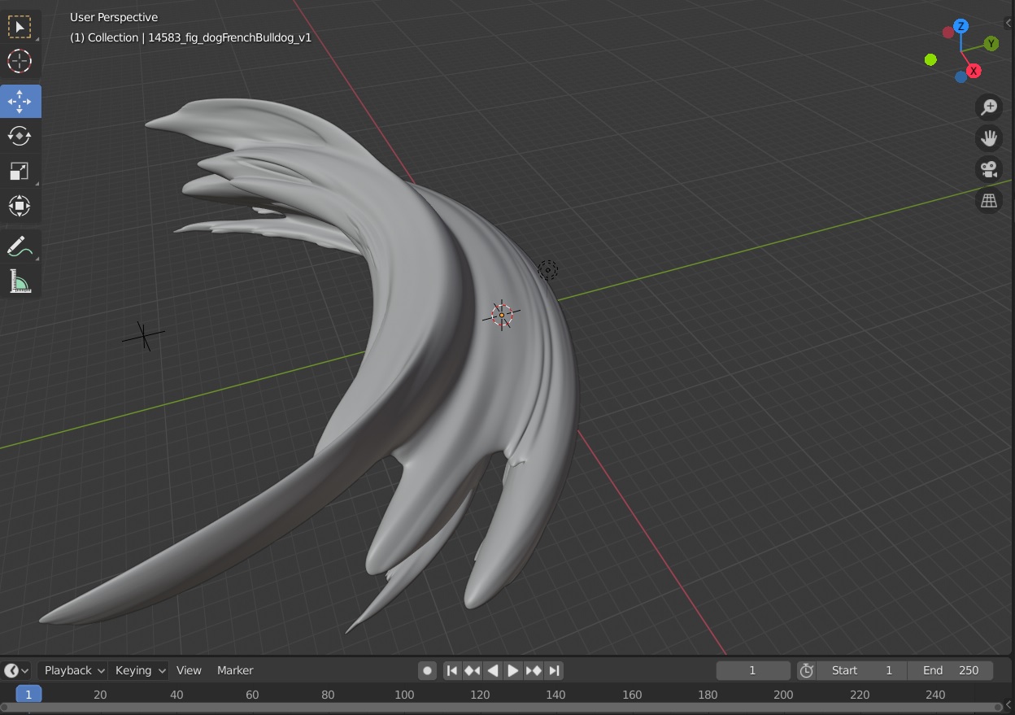Click frame 120 on the timeline ruler

click(x=480, y=695)
